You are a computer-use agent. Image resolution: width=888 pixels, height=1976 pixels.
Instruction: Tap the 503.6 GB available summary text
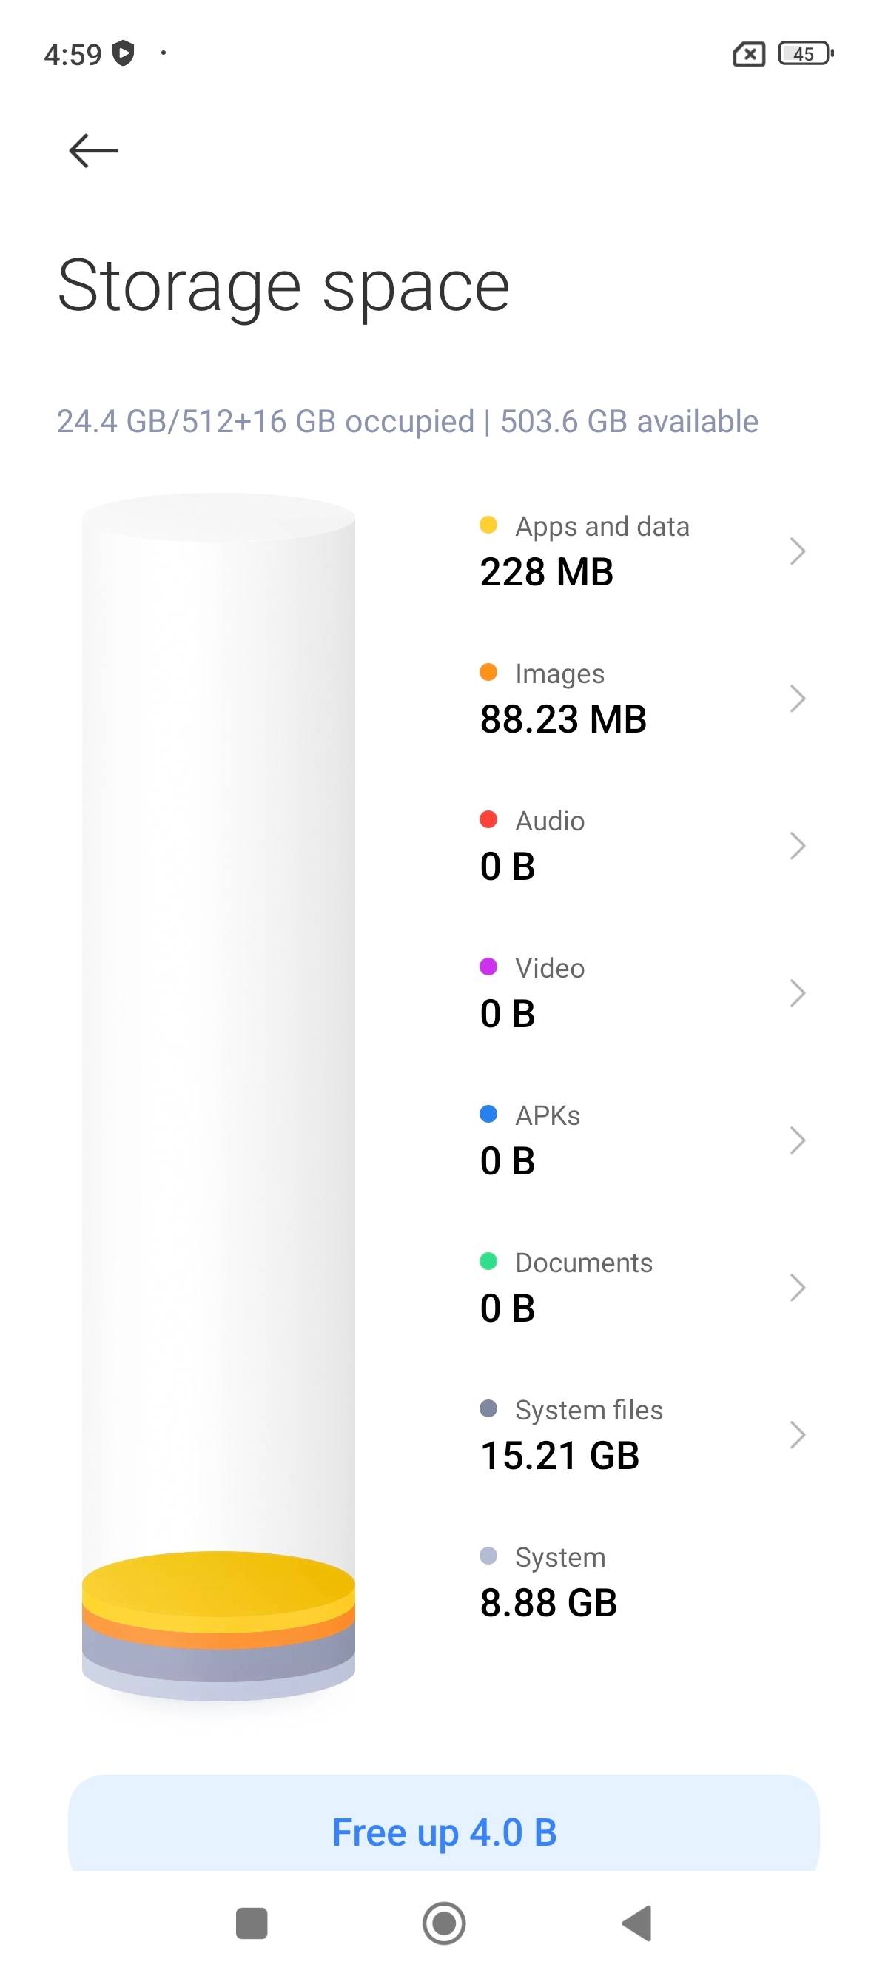(629, 421)
